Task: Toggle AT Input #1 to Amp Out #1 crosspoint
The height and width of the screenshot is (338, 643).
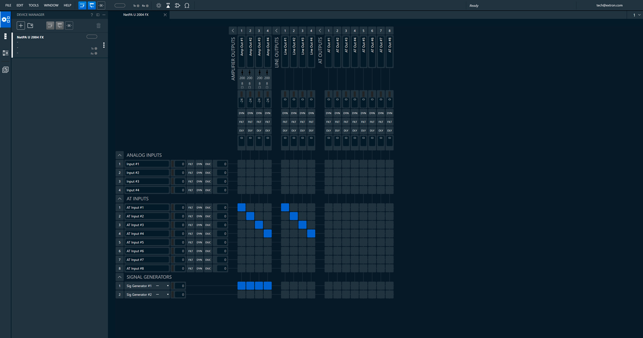Action: [241, 207]
